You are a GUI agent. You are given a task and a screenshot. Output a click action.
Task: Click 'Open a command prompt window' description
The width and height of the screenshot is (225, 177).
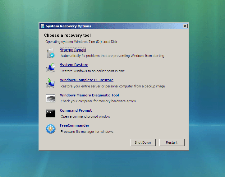pos(85,116)
